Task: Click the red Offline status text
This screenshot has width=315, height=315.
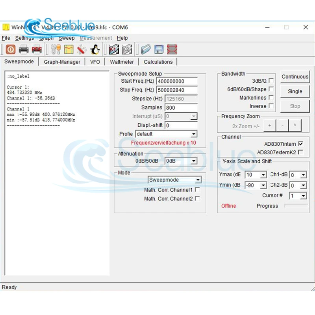Action: (228, 206)
